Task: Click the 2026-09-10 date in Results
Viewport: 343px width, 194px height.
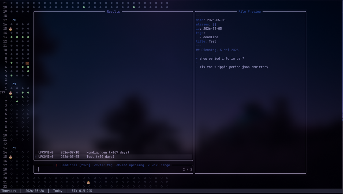Action: pyautogui.click(x=70, y=152)
